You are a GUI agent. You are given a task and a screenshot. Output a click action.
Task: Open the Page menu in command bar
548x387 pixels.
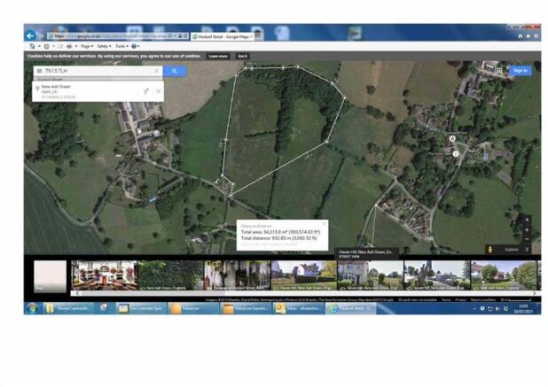click(87, 46)
